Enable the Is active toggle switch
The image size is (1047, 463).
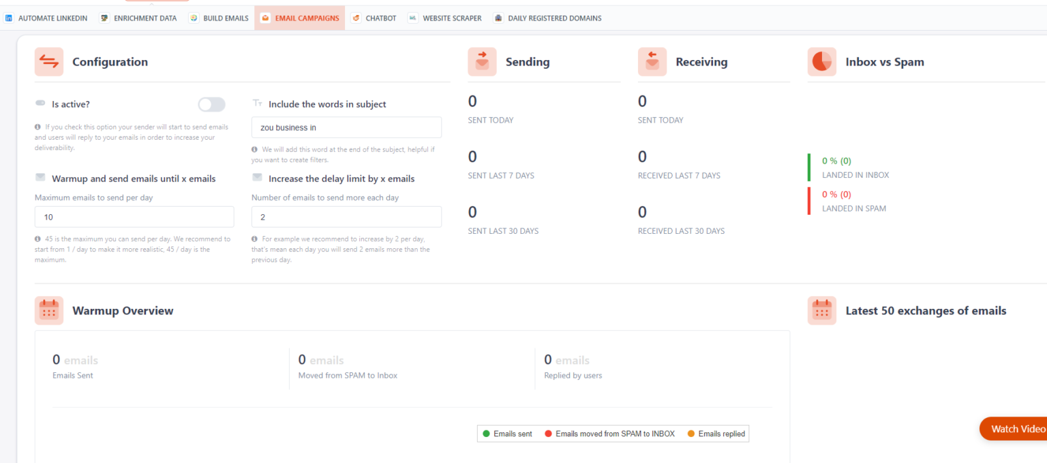pyautogui.click(x=211, y=104)
